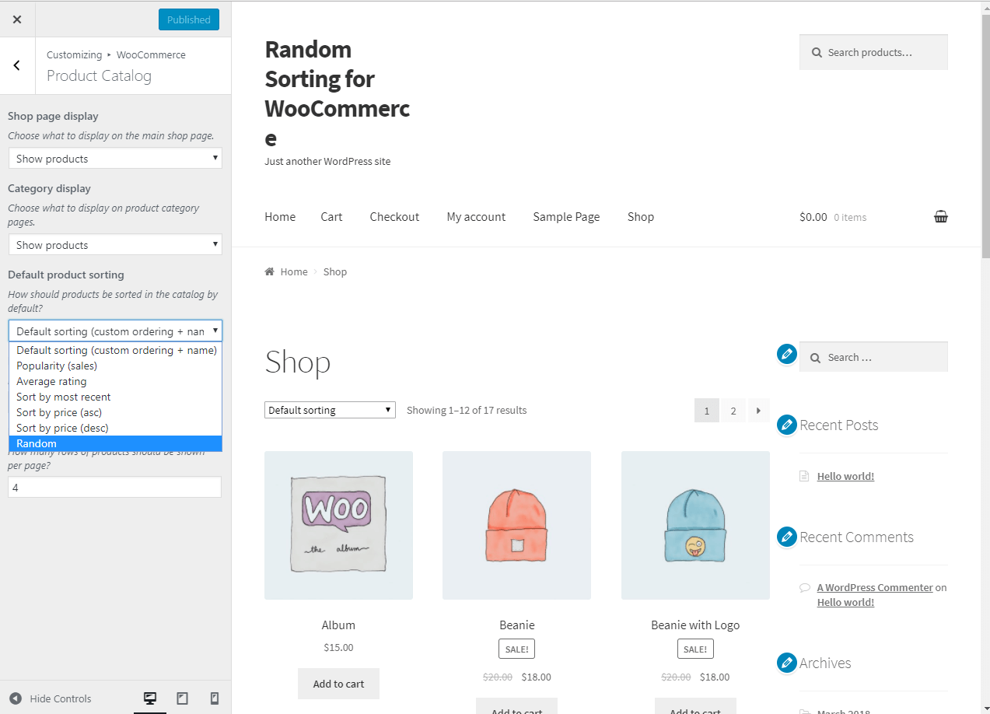Edit the Archives widget pencil icon
The height and width of the screenshot is (714, 990).
click(787, 663)
